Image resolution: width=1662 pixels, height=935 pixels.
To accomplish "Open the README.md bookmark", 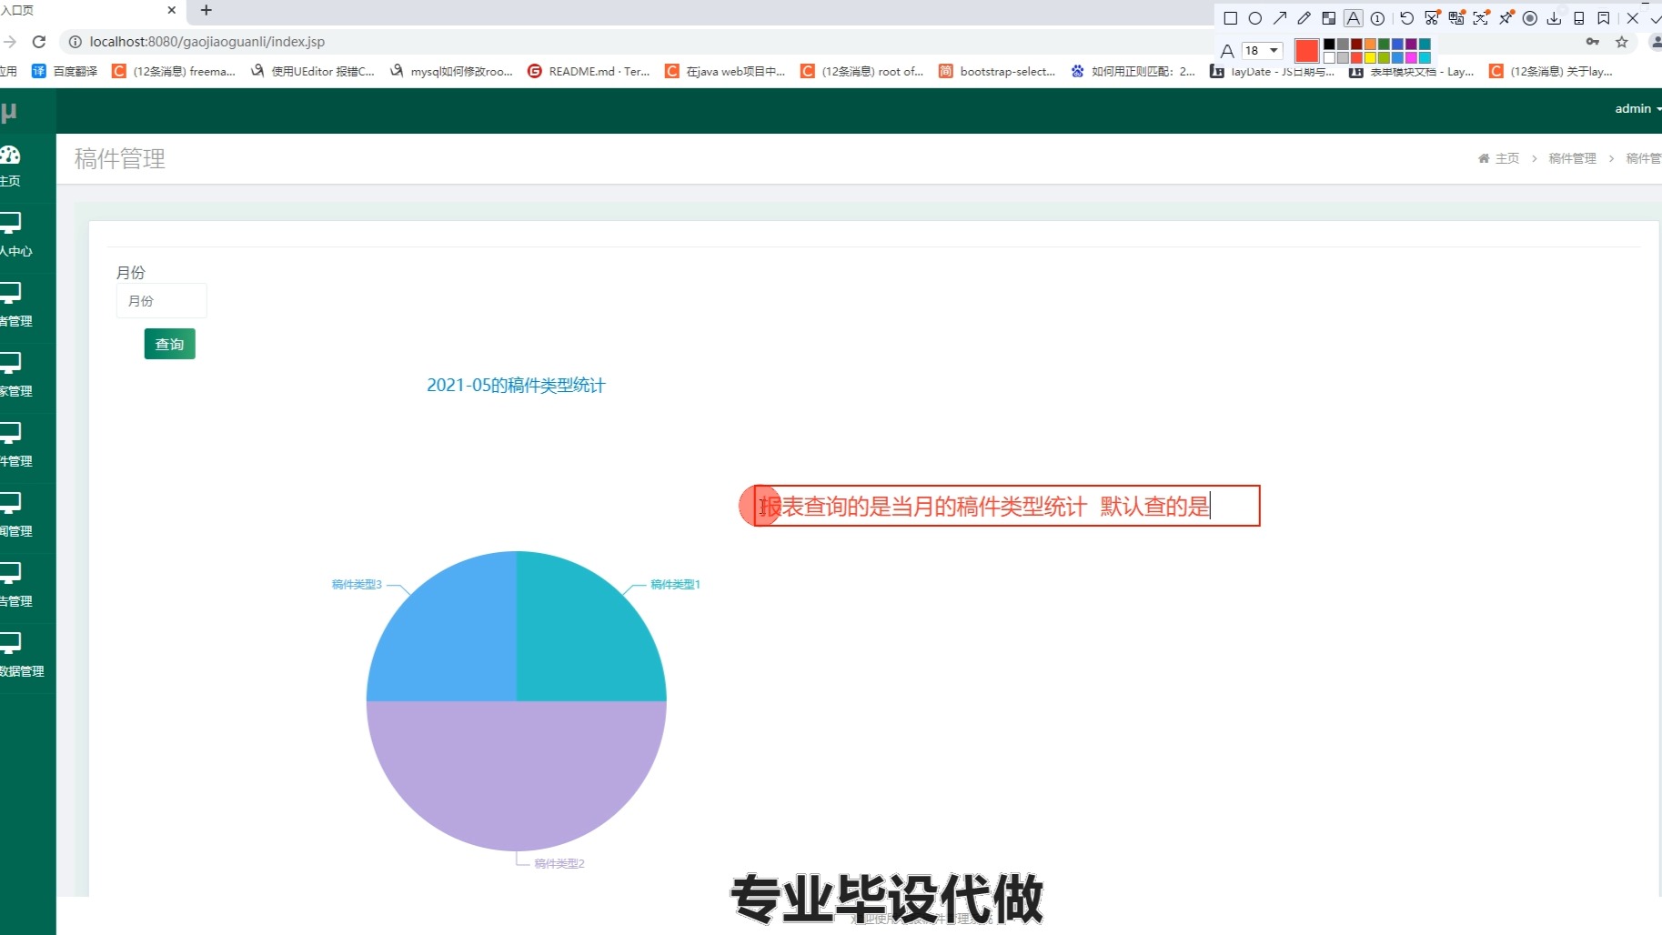I will (x=589, y=71).
